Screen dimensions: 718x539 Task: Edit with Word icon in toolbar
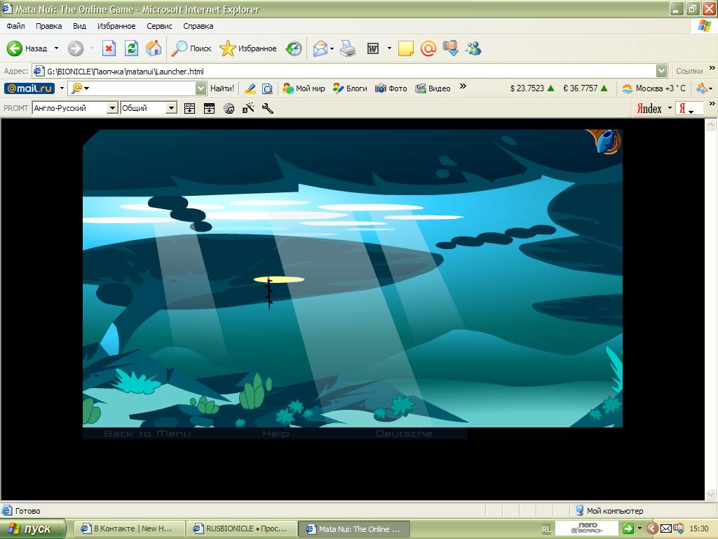(x=373, y=48)
